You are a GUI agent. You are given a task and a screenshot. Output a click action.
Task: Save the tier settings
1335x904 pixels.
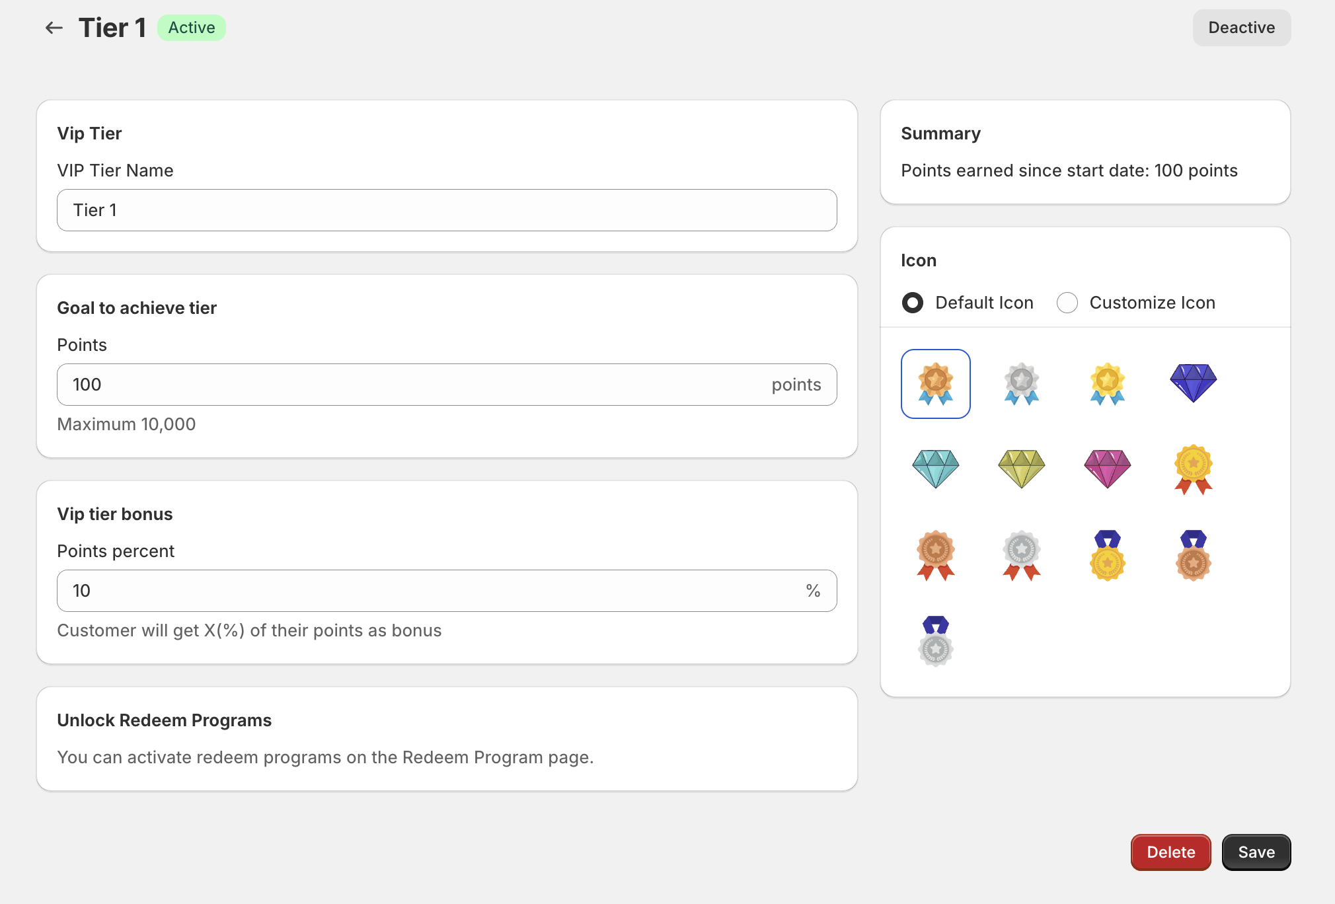[x=1256, y=852]
